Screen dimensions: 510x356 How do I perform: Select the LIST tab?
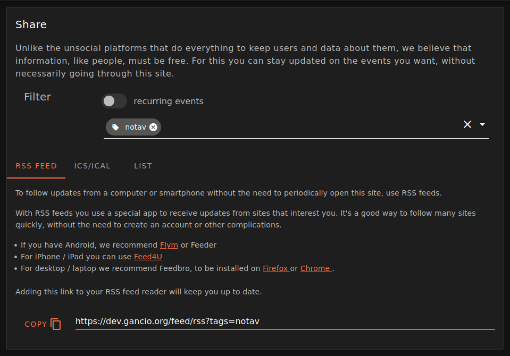[x=143, y=166]
